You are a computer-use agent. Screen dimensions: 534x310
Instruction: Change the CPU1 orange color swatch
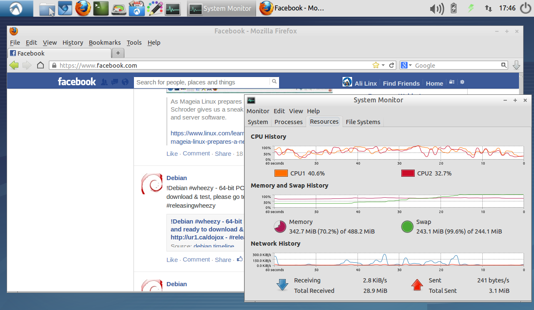tap(281, 173)
